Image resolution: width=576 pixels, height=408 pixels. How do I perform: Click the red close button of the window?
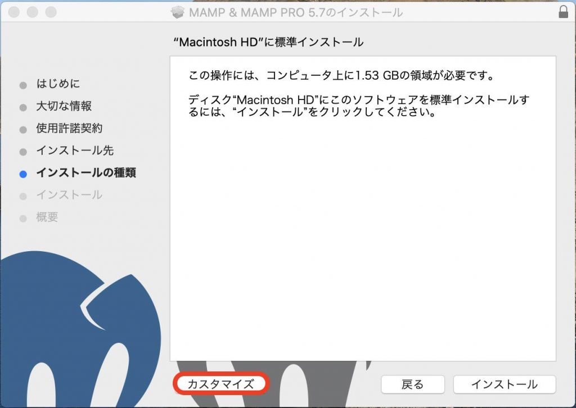(14, 12)
